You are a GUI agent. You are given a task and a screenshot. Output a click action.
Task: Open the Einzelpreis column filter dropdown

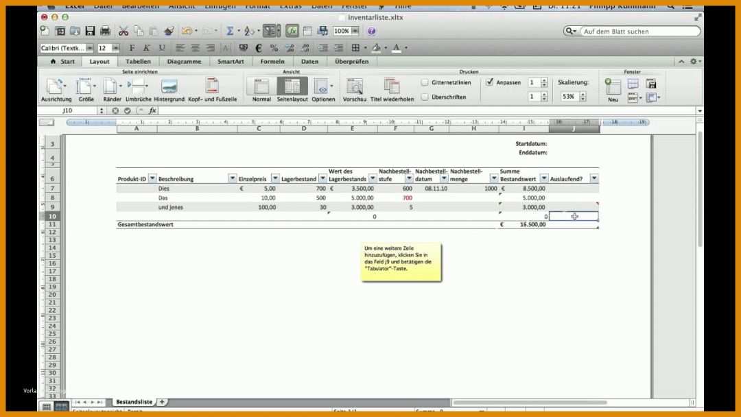[x=275, y=178]
